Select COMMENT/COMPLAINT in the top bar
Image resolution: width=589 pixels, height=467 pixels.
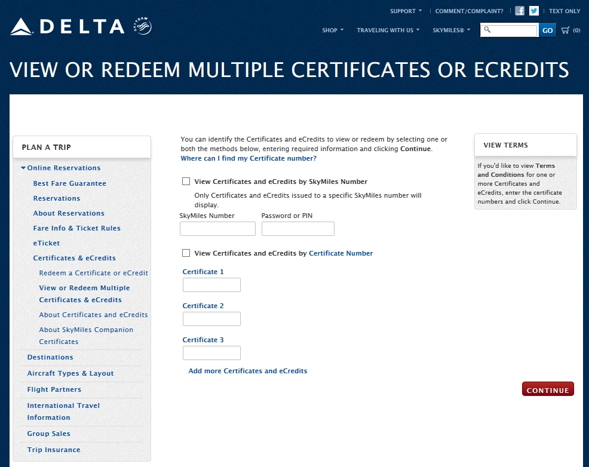(468, 11)
